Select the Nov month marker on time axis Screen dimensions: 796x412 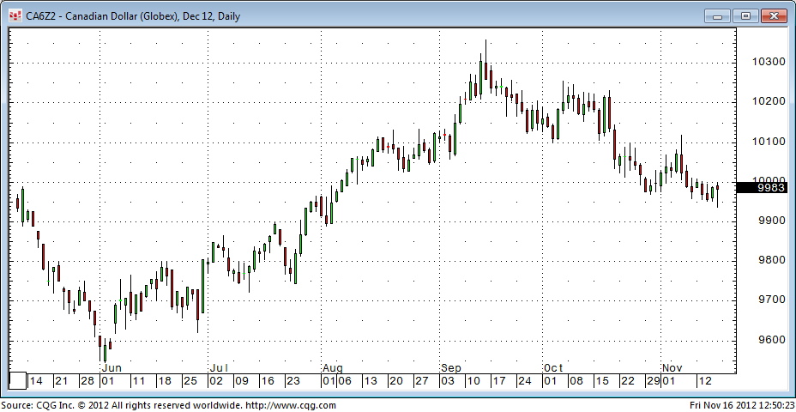point(672,367)
